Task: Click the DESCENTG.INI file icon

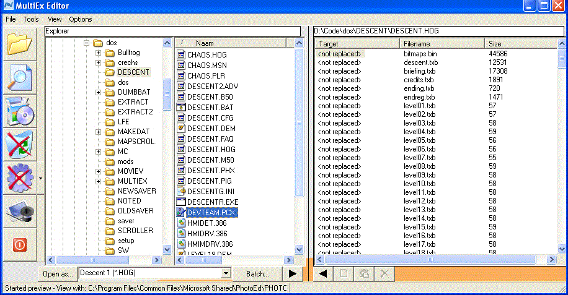Action: (181, 191)
